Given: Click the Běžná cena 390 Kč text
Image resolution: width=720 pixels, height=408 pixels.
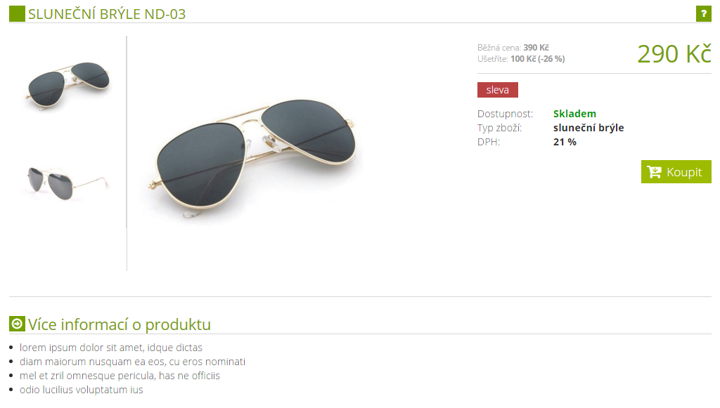Looking at the screenshot, I should [x=513, y=48].
